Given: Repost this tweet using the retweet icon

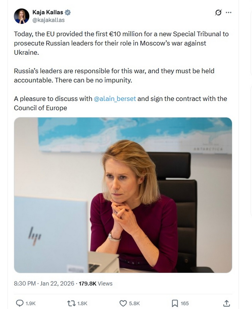Looking at the screenshot, I should [x=71, y=303].
